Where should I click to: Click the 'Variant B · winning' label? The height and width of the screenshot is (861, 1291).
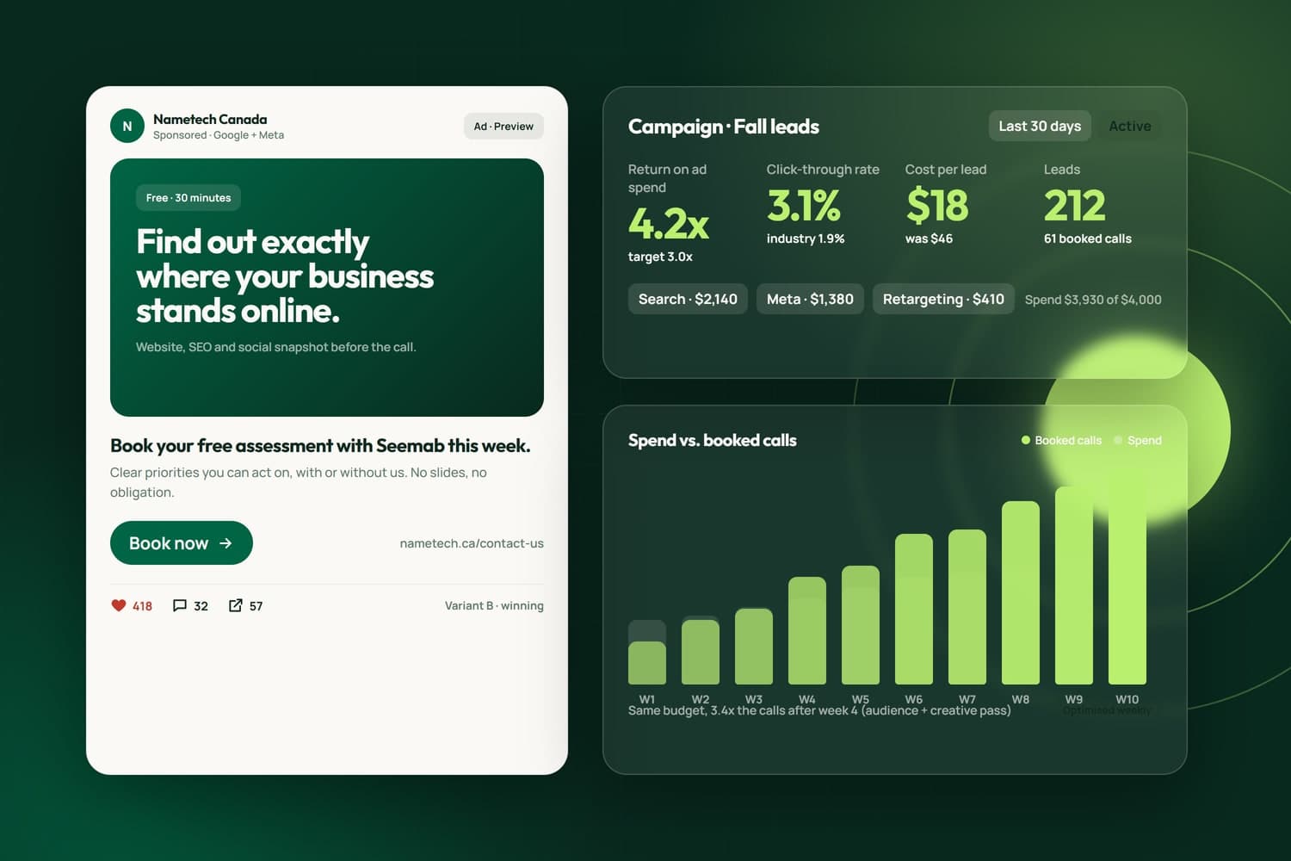click(494, 605)
